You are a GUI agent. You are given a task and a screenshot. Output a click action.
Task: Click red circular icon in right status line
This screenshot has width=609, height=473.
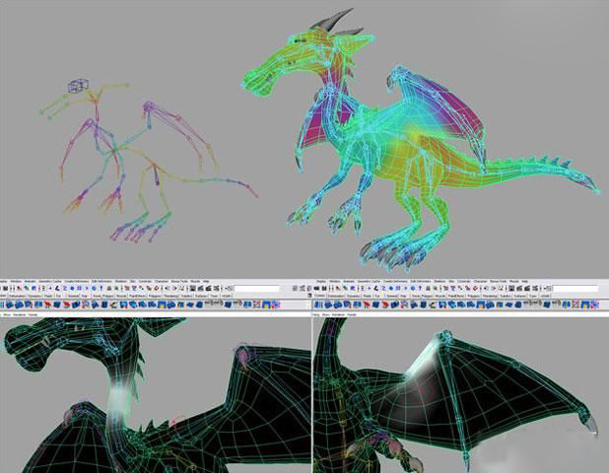[x=475, y=288]
